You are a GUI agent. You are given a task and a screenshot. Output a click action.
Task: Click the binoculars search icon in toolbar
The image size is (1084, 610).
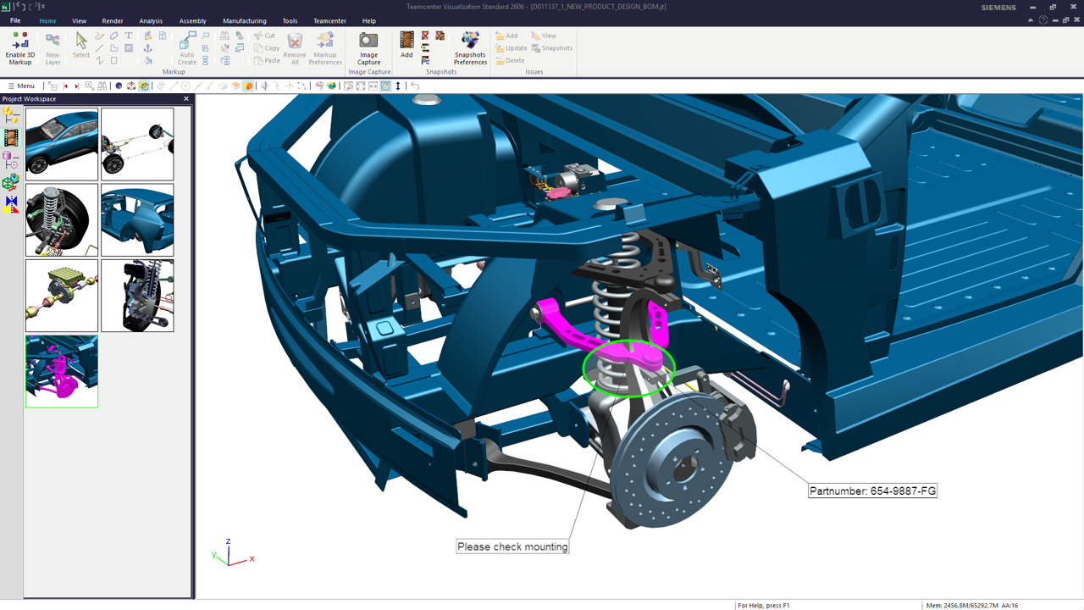(102, 86)
